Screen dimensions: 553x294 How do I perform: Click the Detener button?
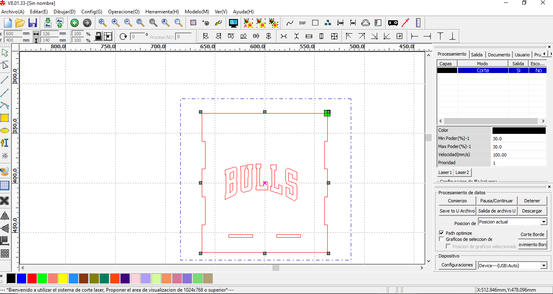(x=532, y=201)
